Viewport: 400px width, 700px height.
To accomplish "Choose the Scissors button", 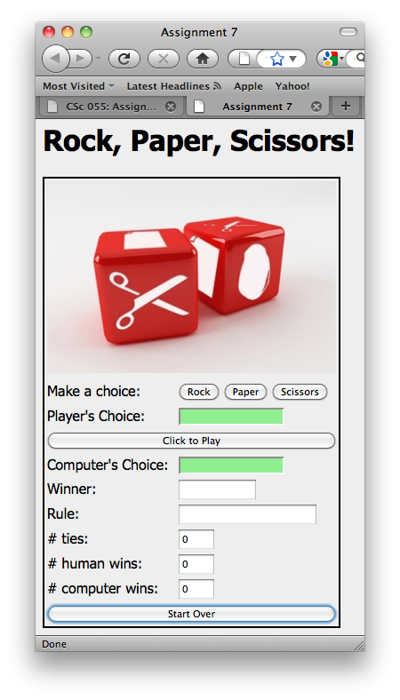I will (x=300, y=392).
